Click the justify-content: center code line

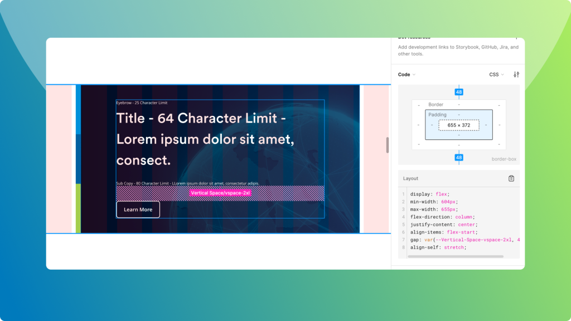(x=443, y=225)
